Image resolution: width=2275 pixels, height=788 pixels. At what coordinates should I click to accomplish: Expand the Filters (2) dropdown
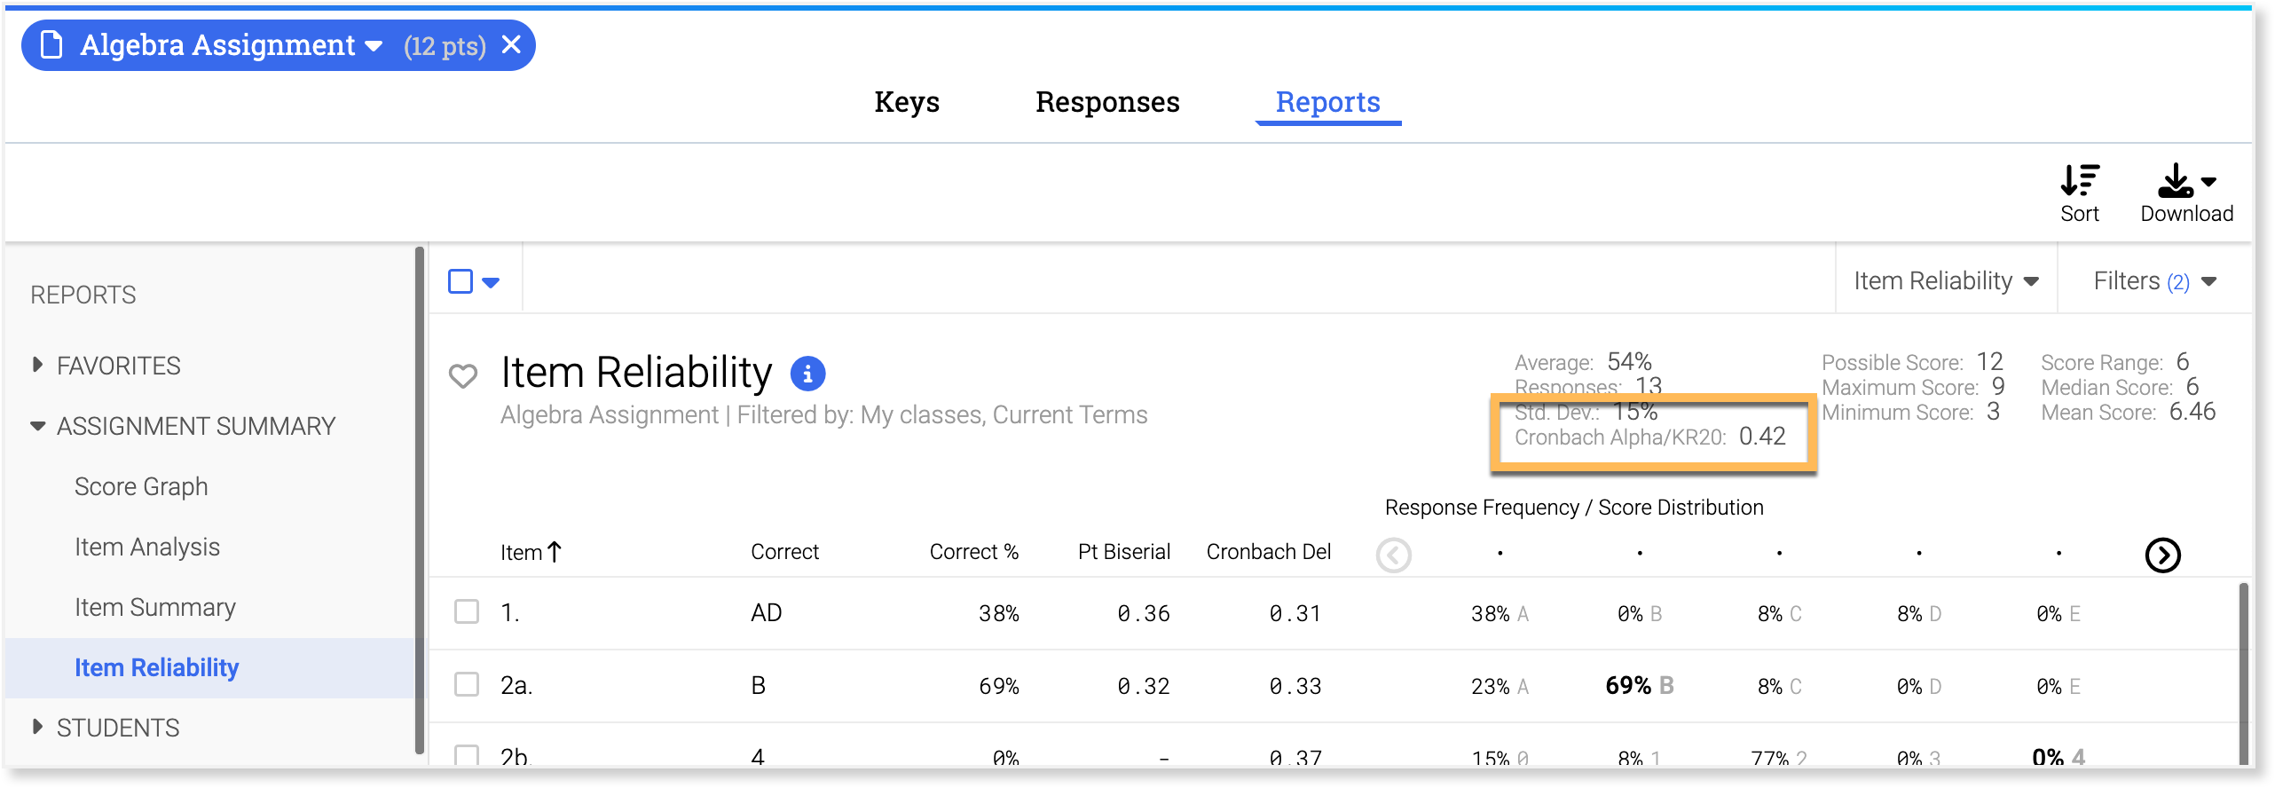pyautogui.click(x=2154, y=281)
